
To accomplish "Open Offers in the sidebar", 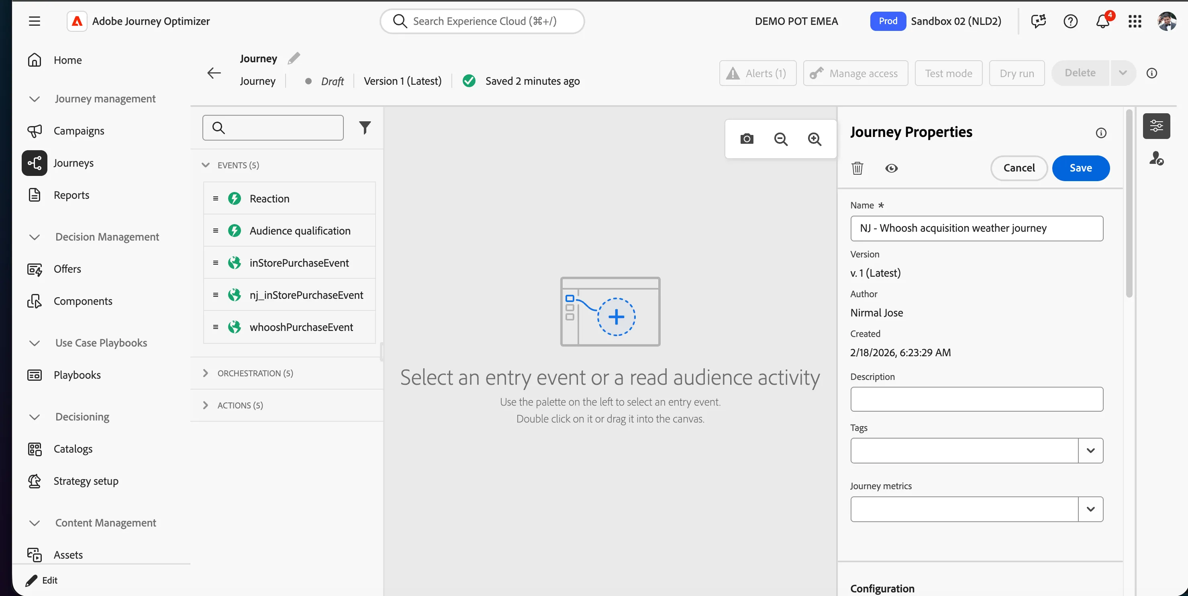I will coord(67,269).
